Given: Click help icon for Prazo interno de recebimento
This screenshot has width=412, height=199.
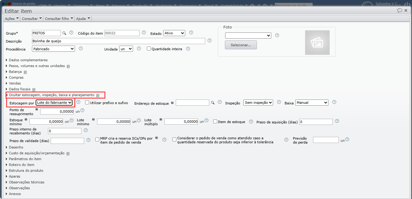Looking at the screenshot, I should (x=86, y=130).
